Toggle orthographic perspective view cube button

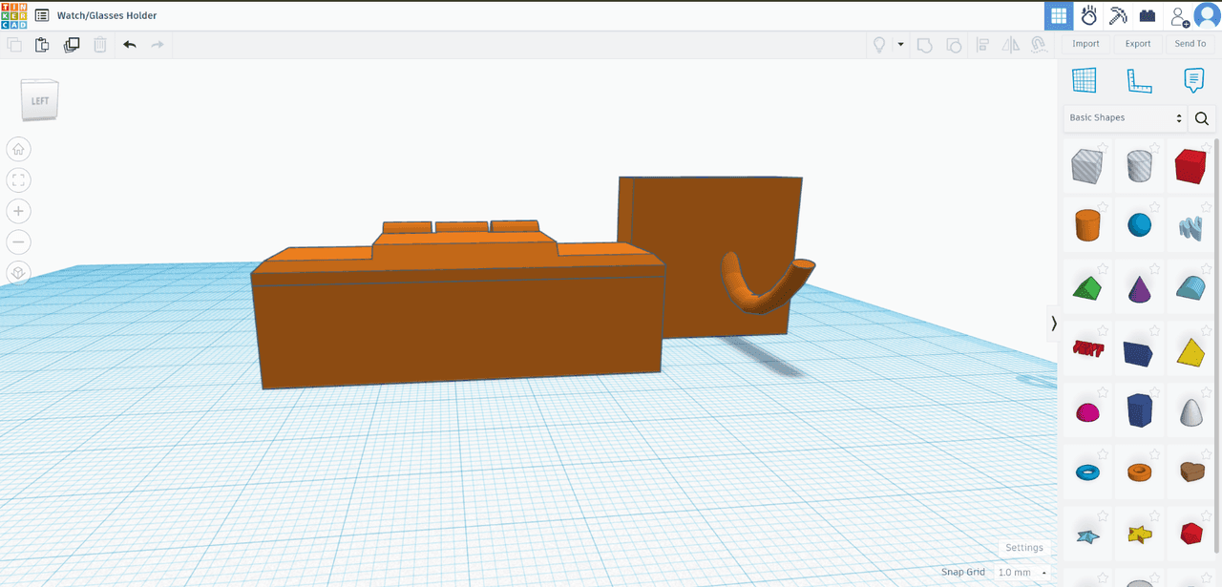(x=19, y=273)
